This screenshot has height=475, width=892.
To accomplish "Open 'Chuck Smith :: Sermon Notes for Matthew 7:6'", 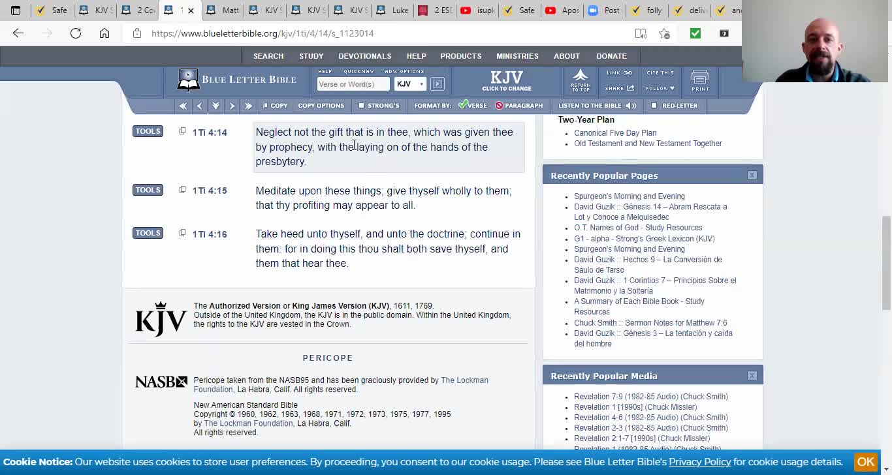I will coord(650,323).
